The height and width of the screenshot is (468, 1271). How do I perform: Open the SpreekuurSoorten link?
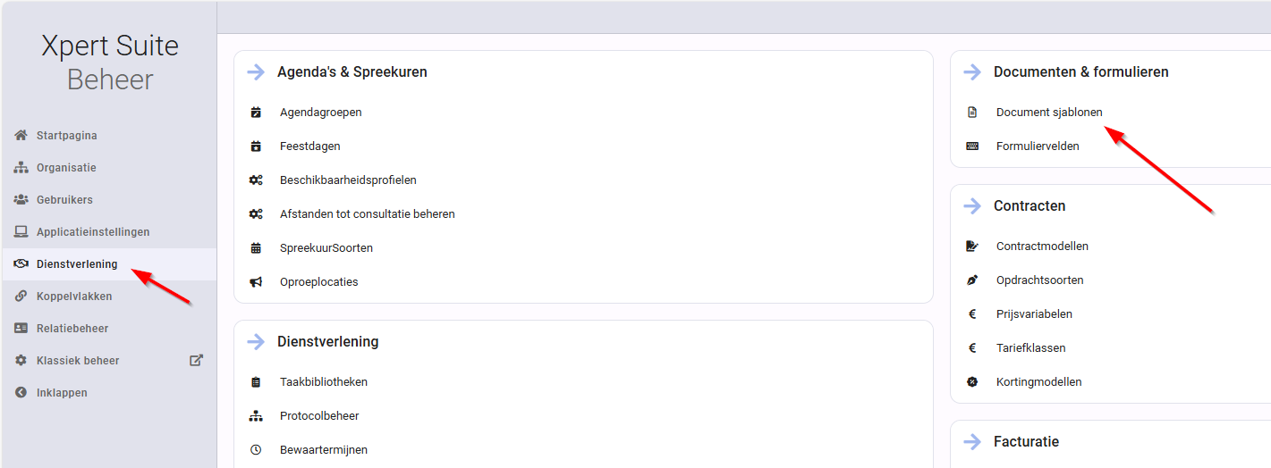tap(326, 248)
